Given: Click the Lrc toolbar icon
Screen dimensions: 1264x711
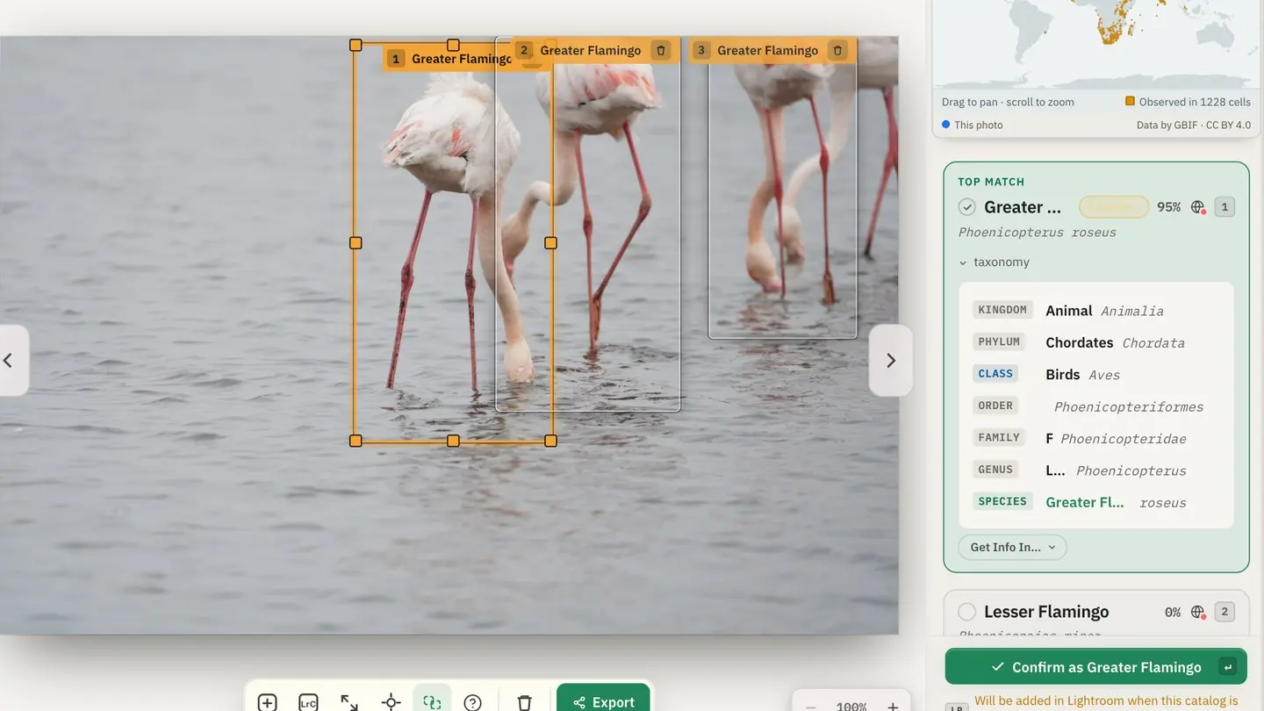Looking at the screenshot, I should click(308, 702).
